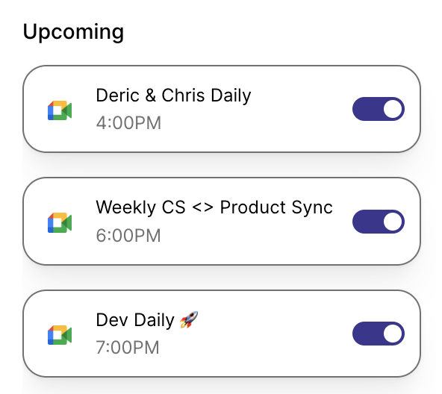442x394 pixels.
Task: Open Google Meet icon for Weekly CS sync
Action: 60,222
